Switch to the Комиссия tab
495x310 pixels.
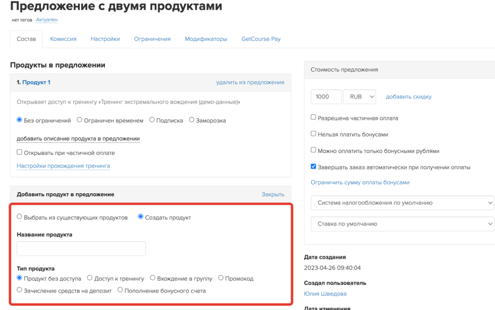pos(63,39)
